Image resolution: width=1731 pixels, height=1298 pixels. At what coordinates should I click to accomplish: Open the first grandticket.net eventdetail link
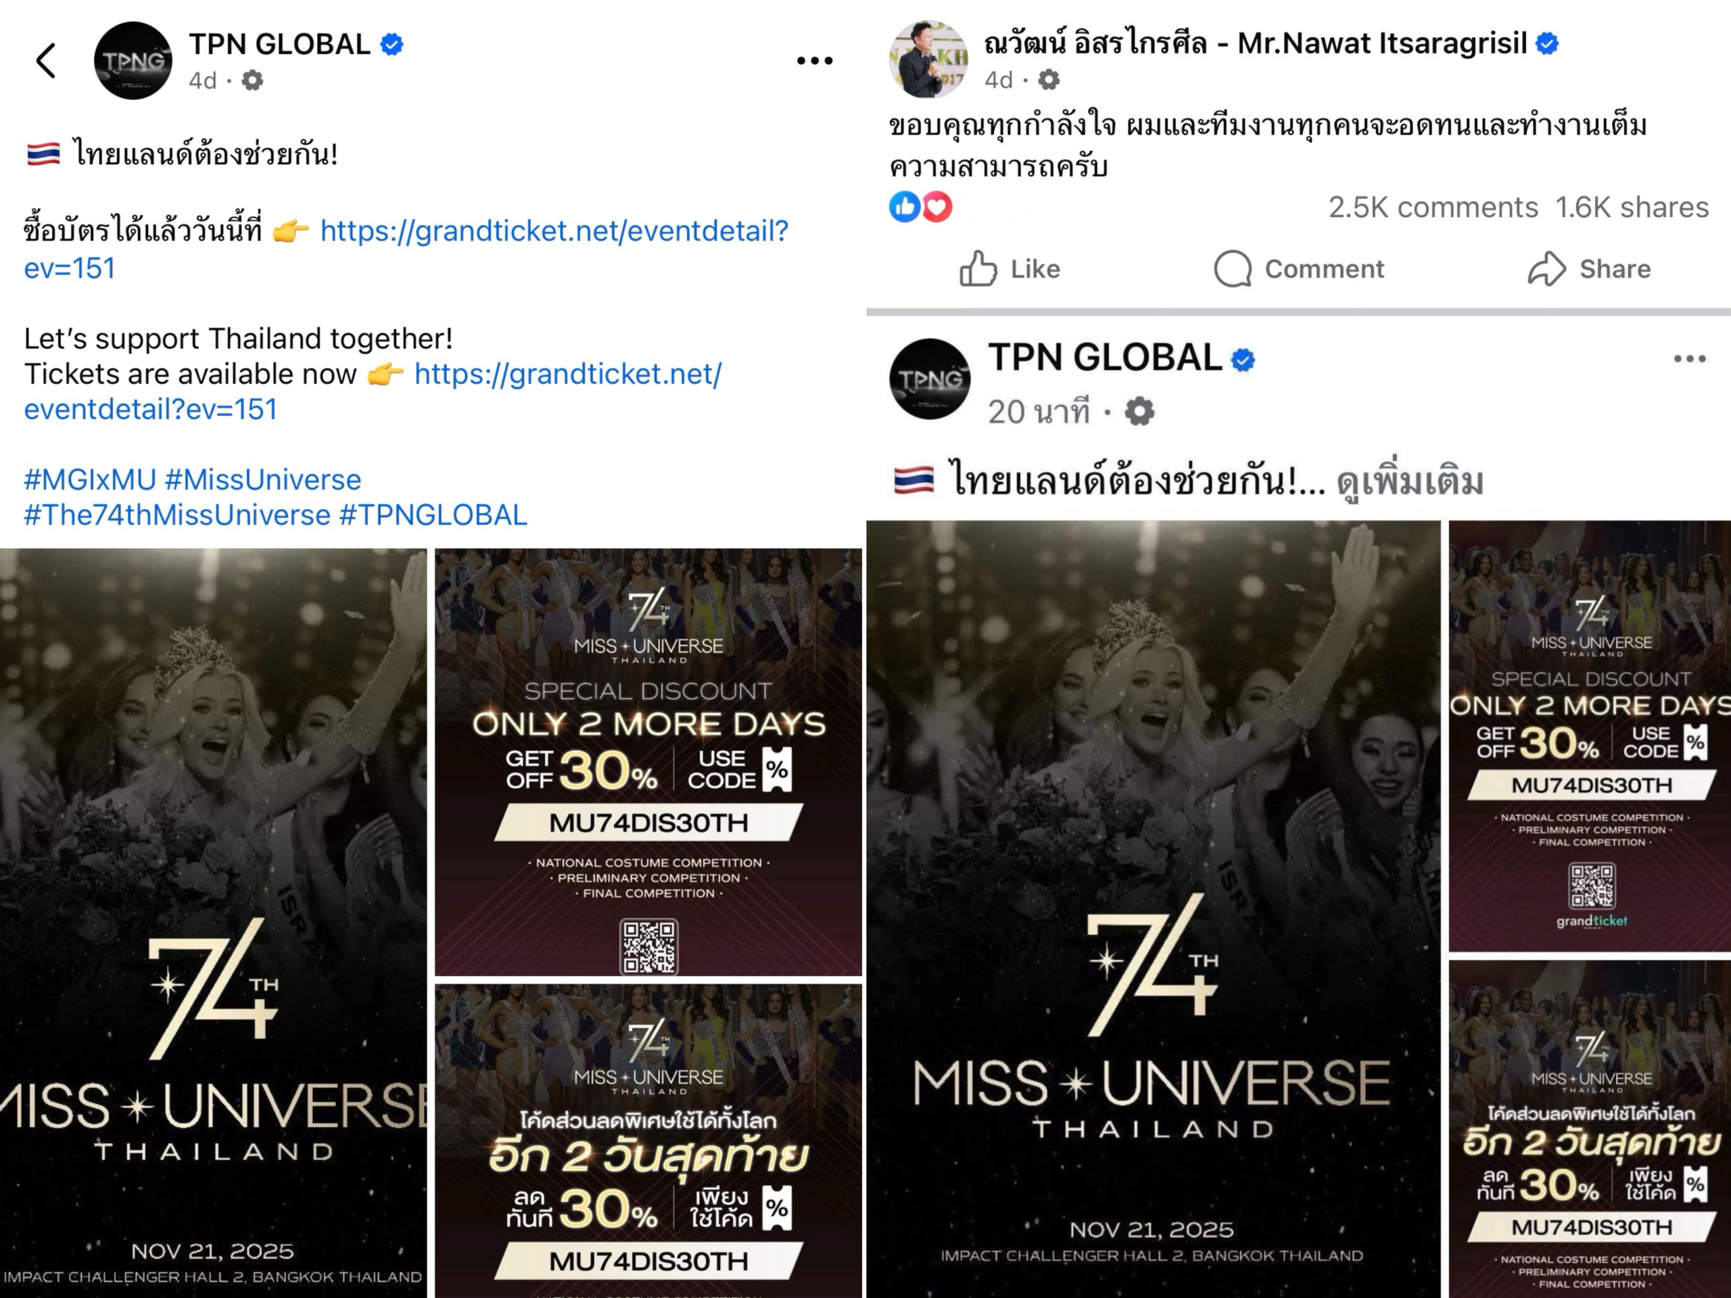pyautogui.click(x=407, y=249)
